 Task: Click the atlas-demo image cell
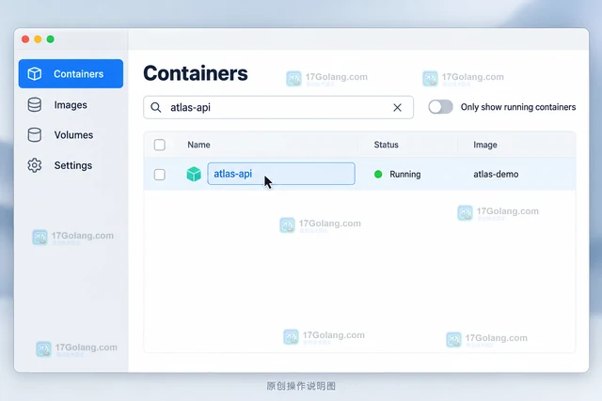pos(496,174)
